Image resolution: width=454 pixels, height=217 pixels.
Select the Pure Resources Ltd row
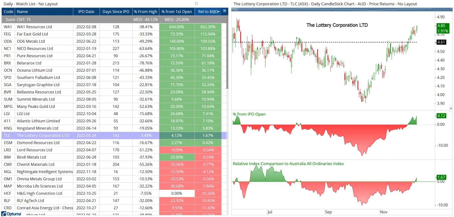(114, 56)
